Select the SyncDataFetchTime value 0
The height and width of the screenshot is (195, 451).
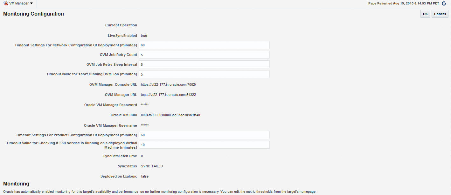point(142,156)
